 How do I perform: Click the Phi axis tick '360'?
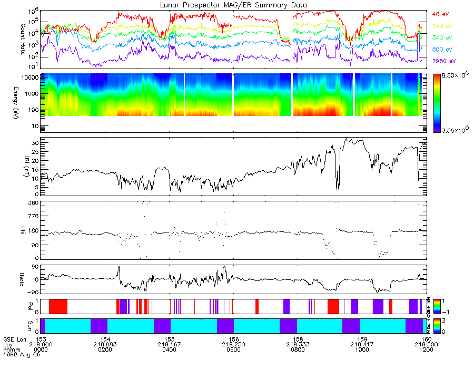[x=34, y=203]
